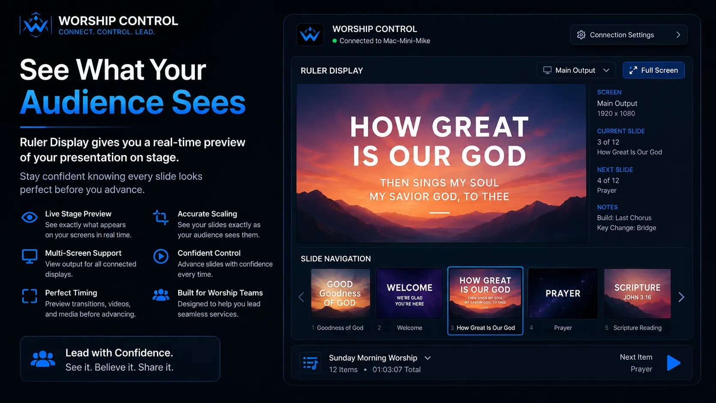Screen dimensions: 716x403
Task: Click the blue play Next Item button
Action: 674,363
